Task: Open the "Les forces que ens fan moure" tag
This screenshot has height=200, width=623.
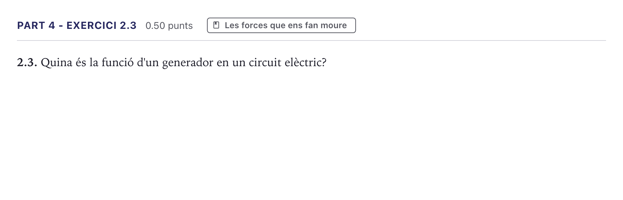Action: point(281,25)
